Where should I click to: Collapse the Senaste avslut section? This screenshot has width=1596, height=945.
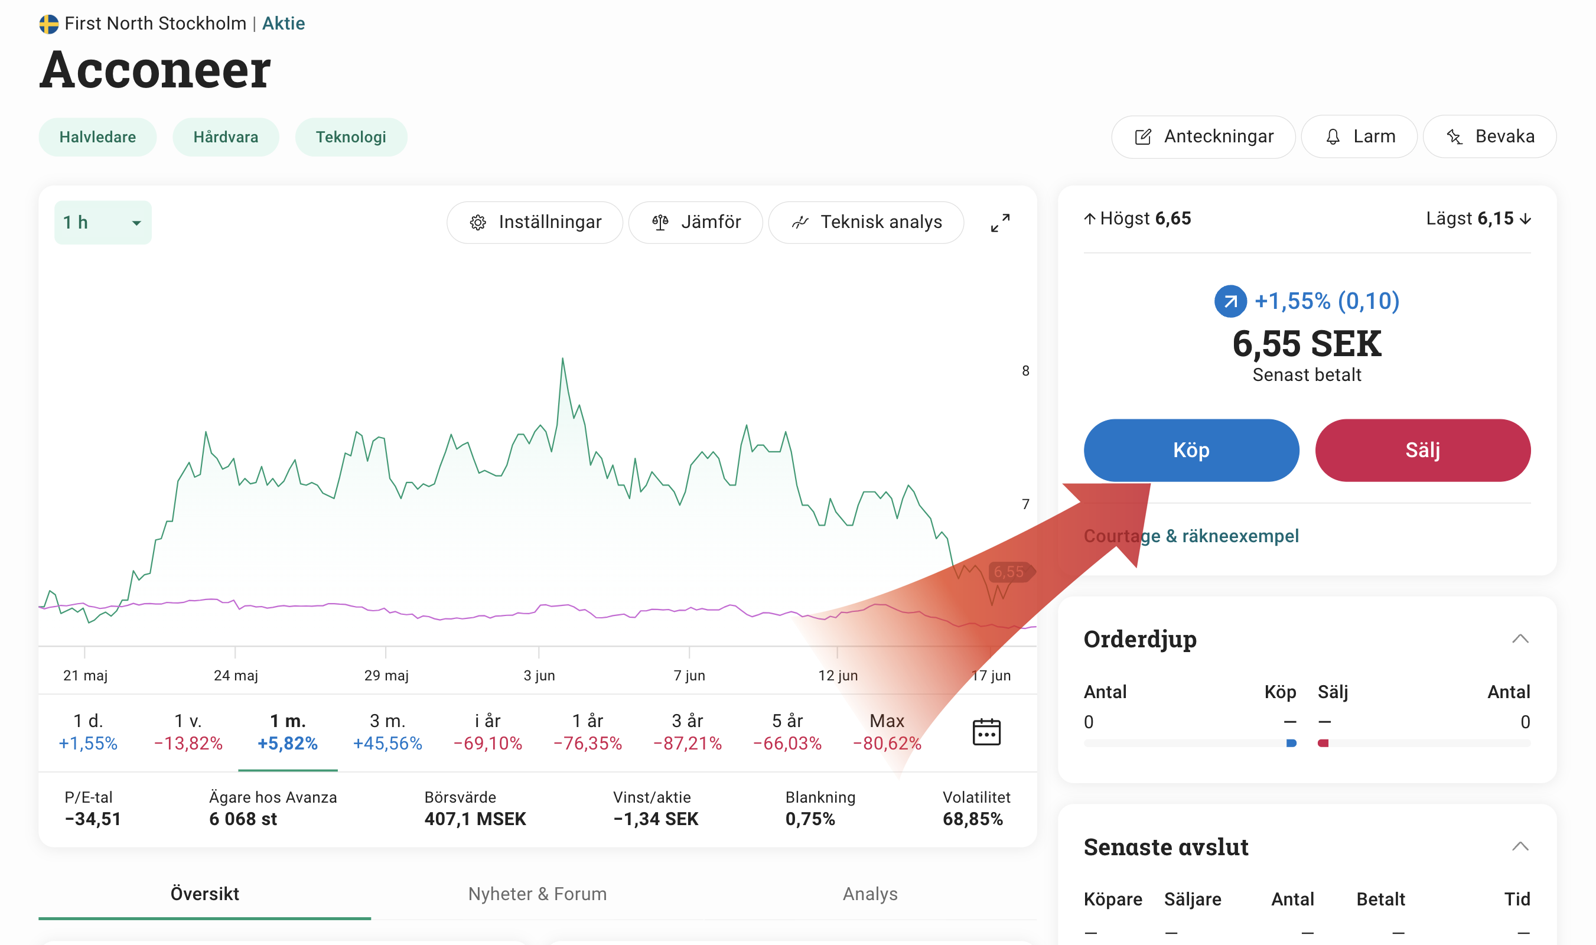click(x=1520, y=846)
